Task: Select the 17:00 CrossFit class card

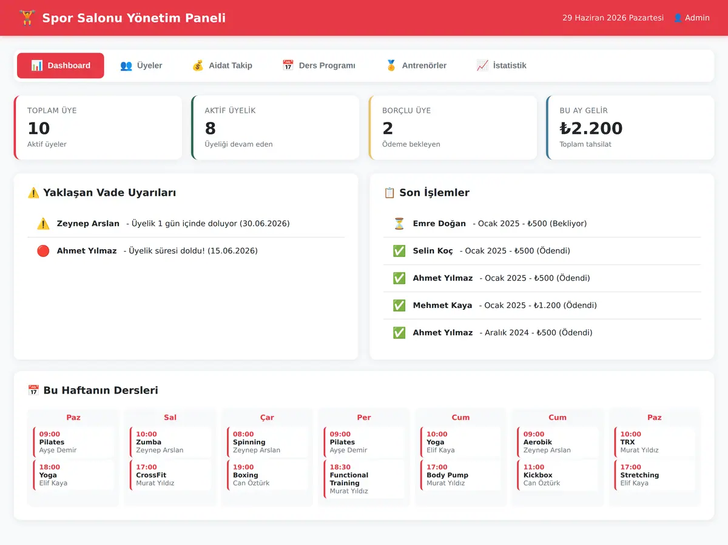Action: (170, 475)
